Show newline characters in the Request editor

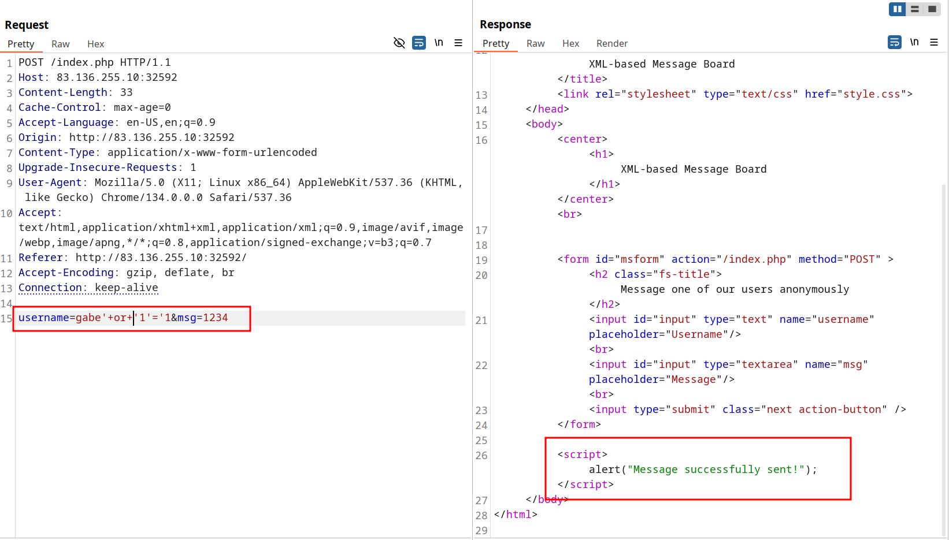pyautogui.click(x=439, y=42)
